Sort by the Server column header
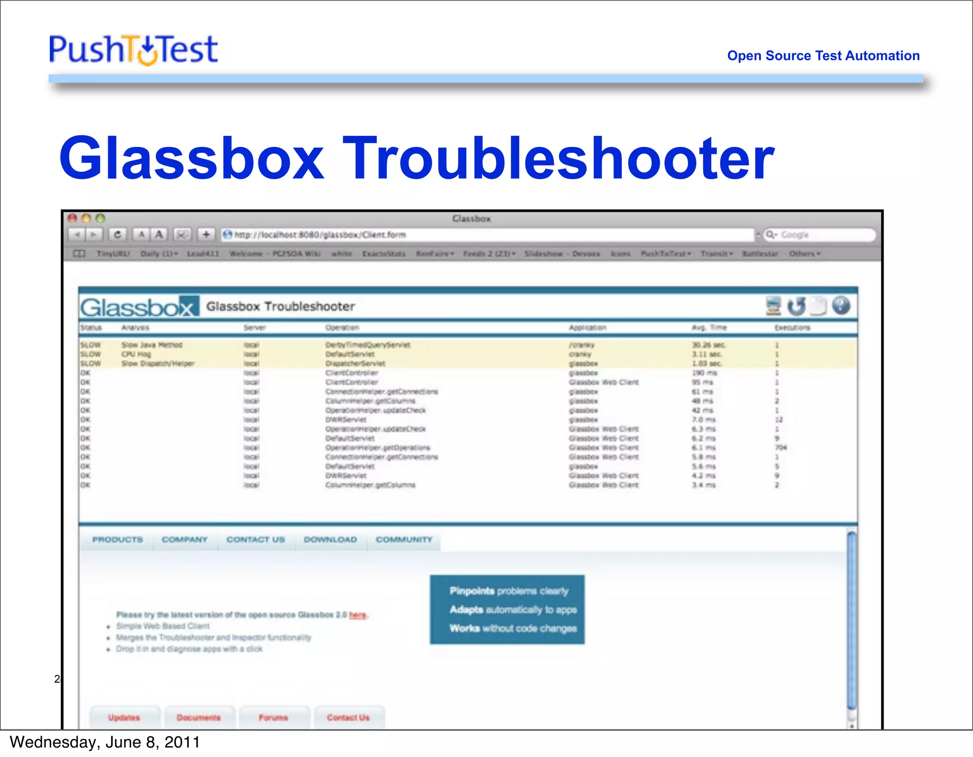Image resolution: width=973 pixels, height=757 pixels. tap(255, 327)
